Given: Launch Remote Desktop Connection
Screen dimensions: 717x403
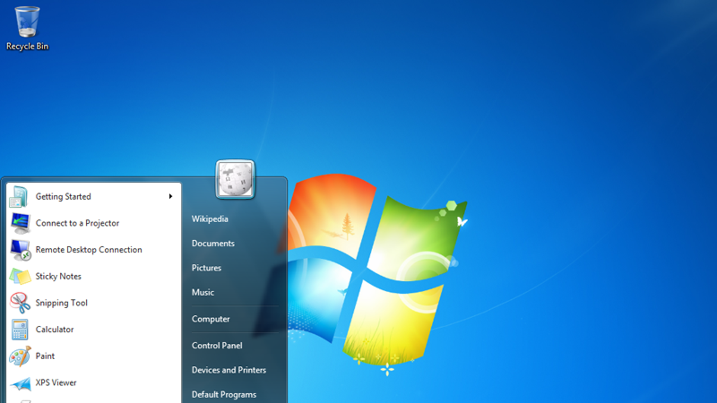Looking at the screenshot, I should (93, 250).
